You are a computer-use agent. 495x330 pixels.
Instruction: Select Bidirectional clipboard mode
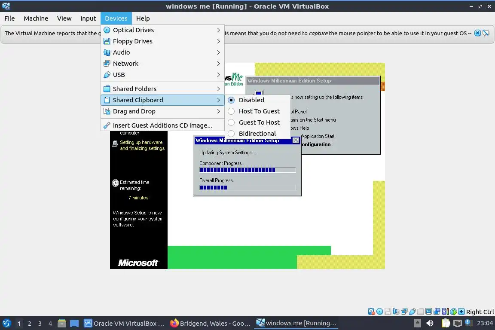[x=258, y=134]
